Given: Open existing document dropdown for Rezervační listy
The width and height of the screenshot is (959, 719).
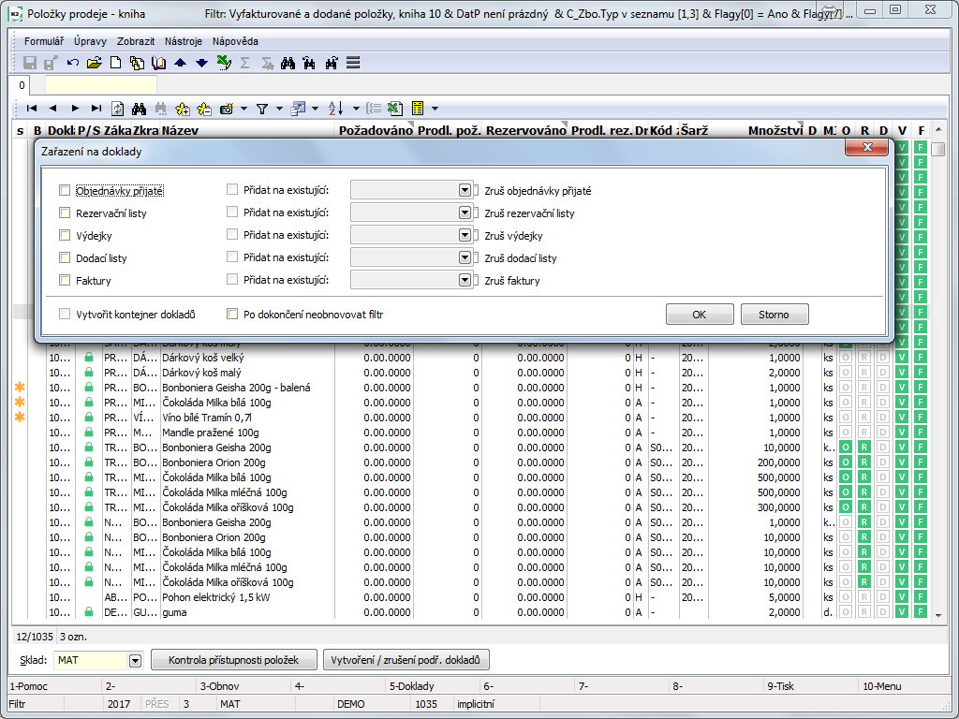Looking at the screenshot, I should click(465, 213).
